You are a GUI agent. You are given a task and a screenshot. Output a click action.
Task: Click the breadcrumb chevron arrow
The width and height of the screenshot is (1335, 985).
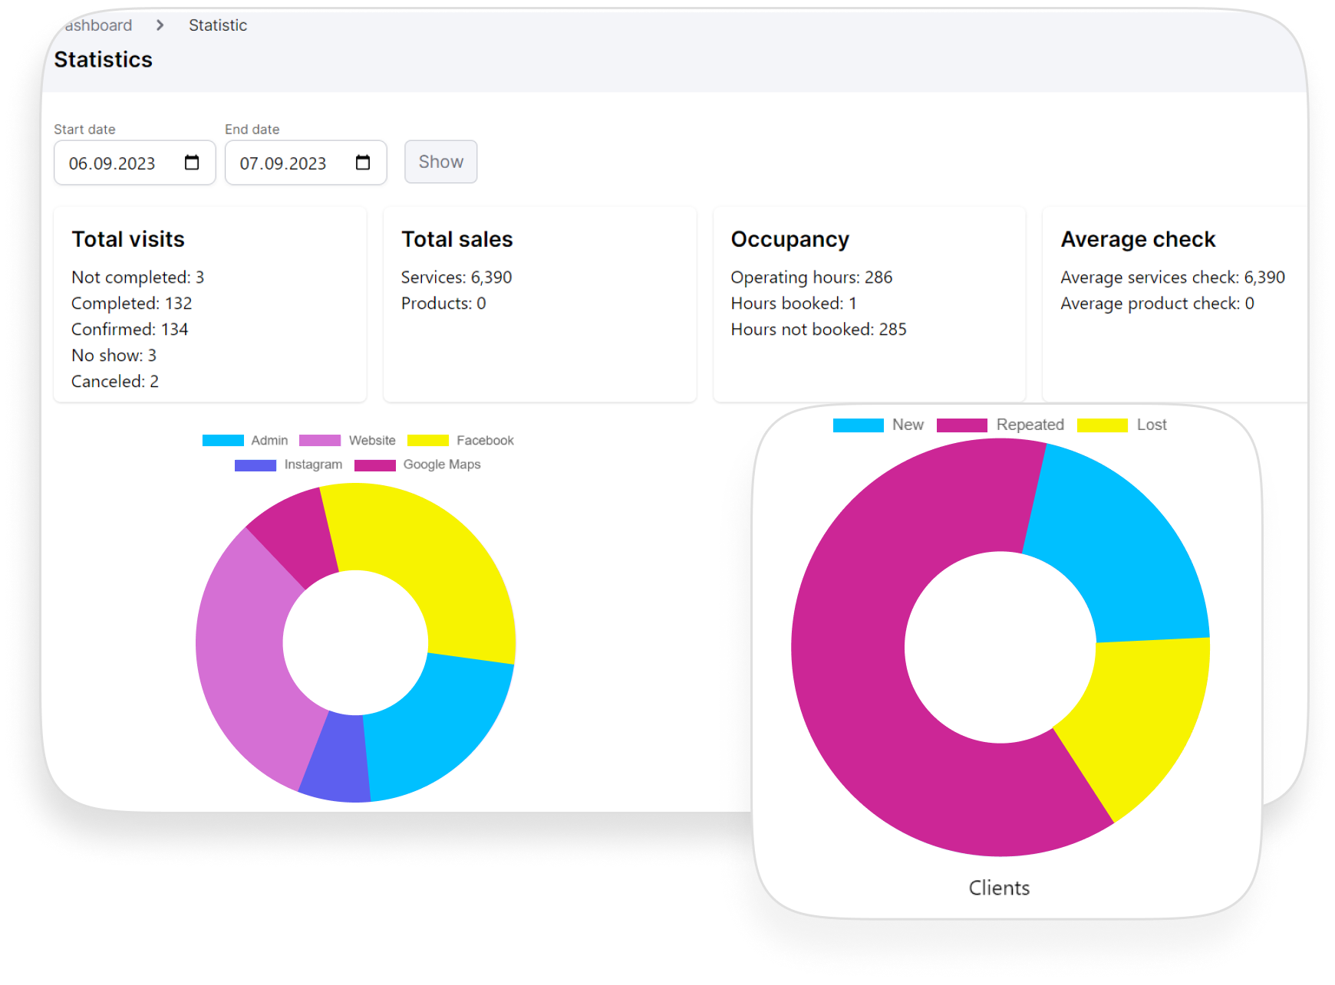tap(160, 25)
